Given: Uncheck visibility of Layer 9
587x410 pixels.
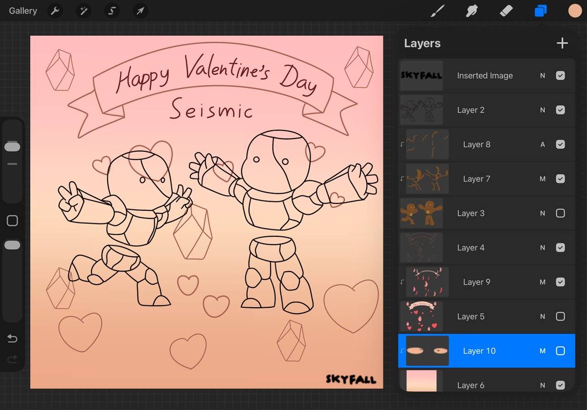Looking at the screenshot, I should click(561, 282).
